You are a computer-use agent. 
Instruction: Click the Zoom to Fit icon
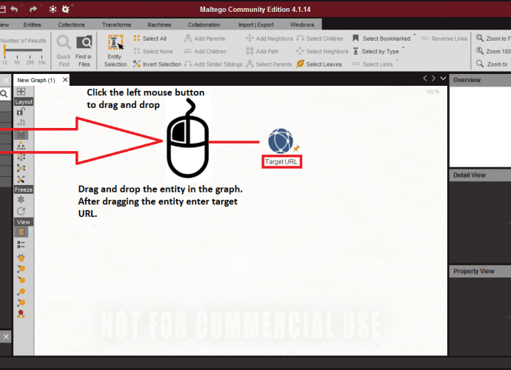tap(480, 38)
